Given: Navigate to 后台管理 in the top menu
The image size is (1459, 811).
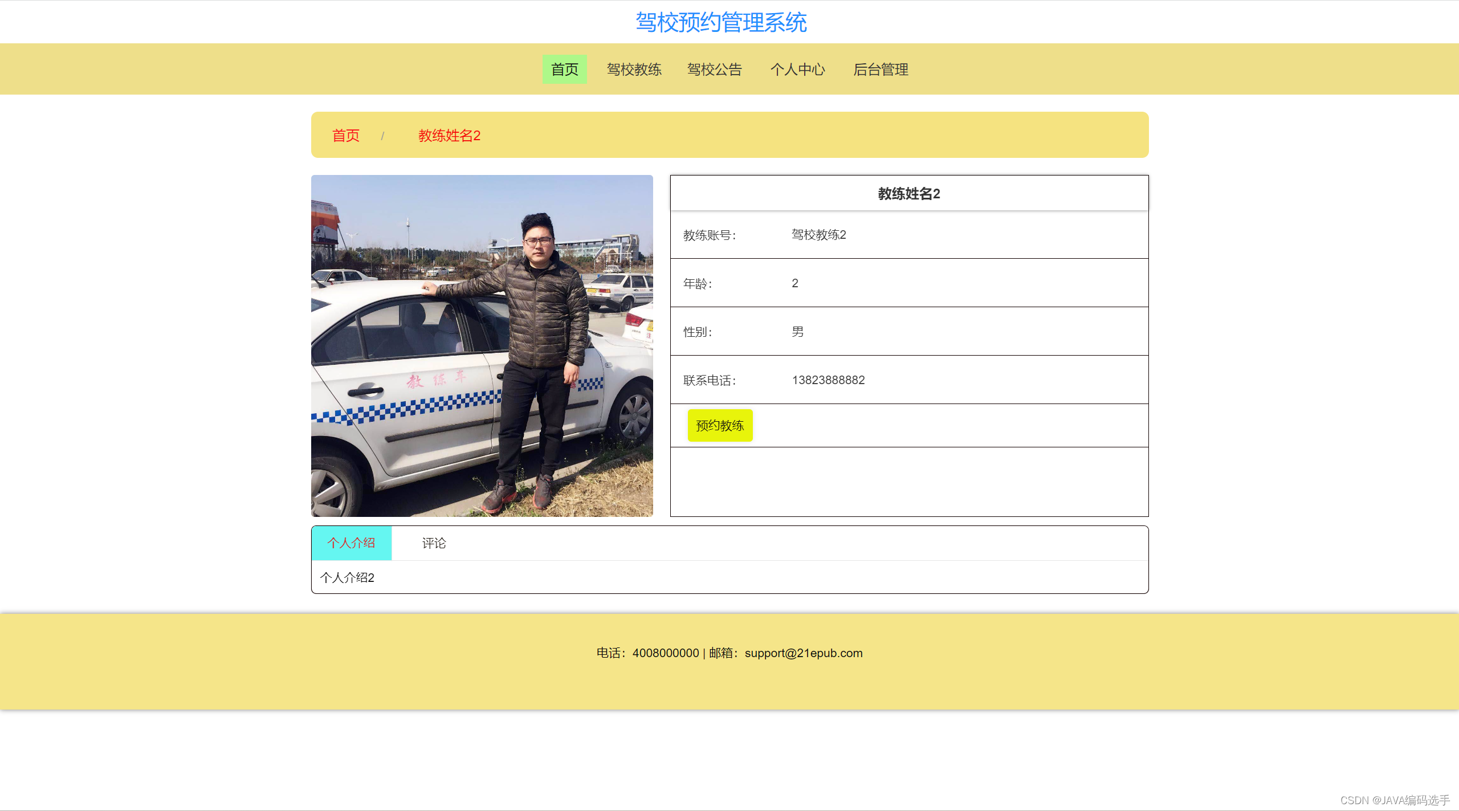Looking at the screenshot, I should tap(881, 70).
